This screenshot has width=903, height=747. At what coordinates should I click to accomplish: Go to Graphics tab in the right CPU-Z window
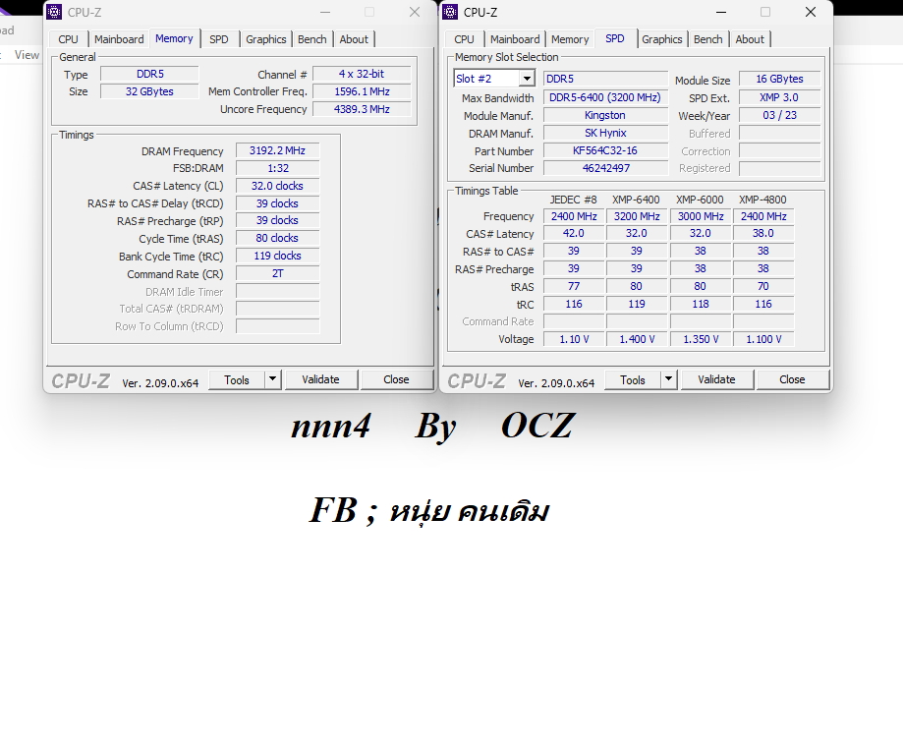661,39
